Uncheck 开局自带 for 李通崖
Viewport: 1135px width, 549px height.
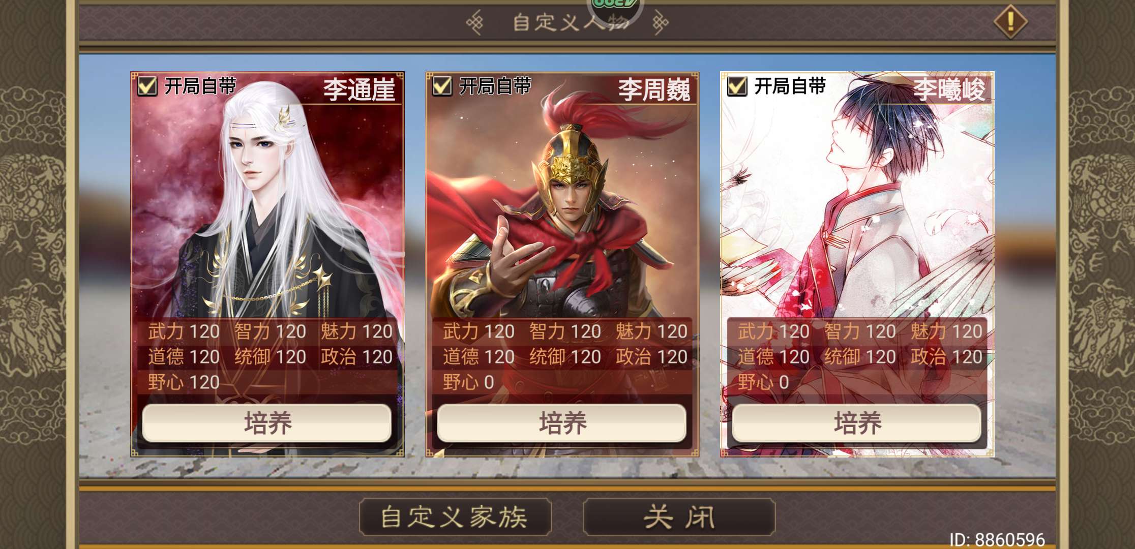point(147,86)
